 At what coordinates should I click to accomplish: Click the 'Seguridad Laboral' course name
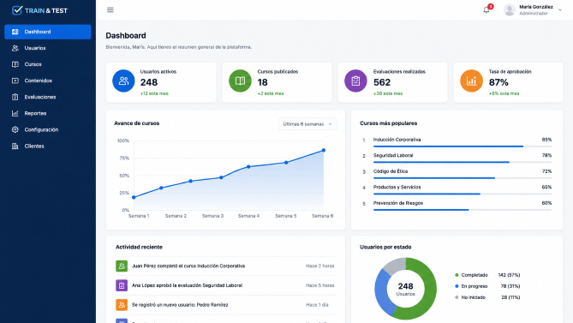pos(393,155)
